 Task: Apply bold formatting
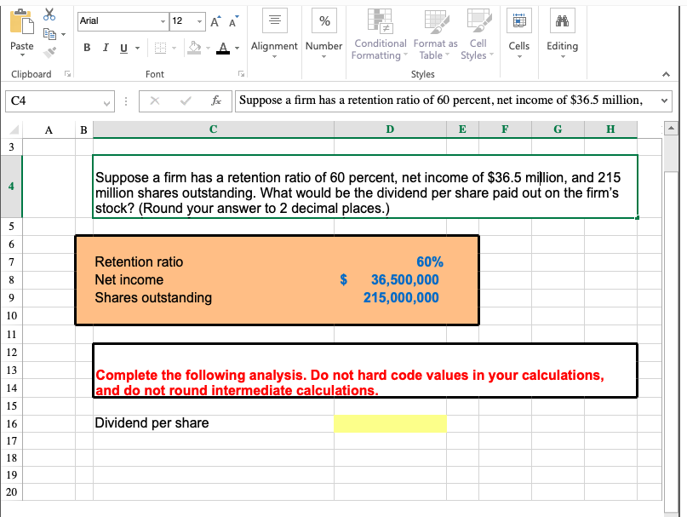86,47
